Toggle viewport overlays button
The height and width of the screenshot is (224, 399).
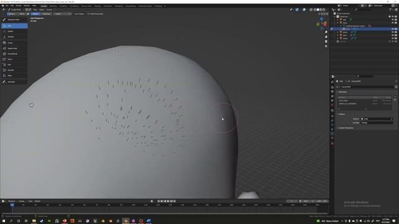(x=304, y=10)
